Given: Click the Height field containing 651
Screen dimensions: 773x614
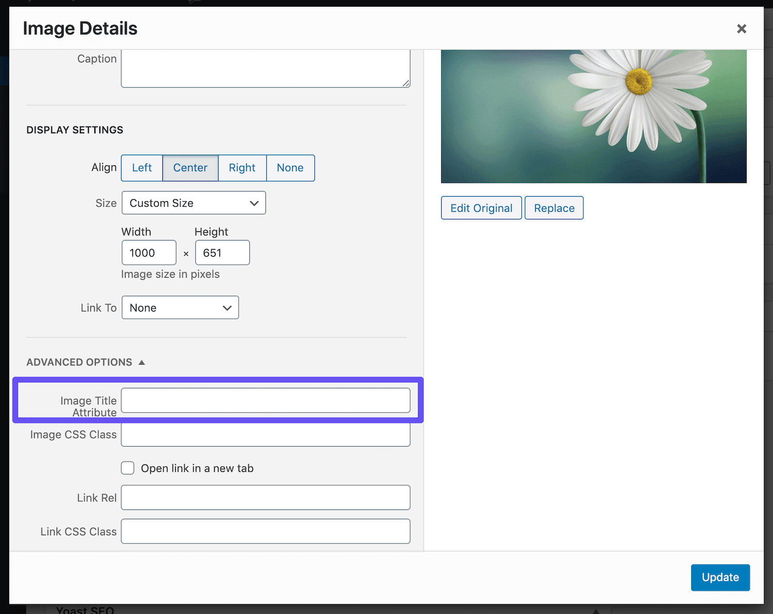Looking at the screenshot, I should (222, 253).
